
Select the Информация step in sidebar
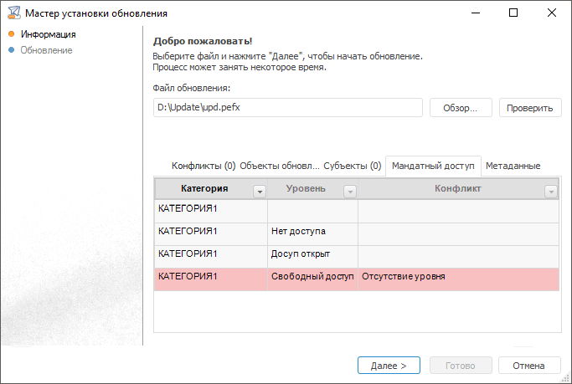(x=49, y=34)
